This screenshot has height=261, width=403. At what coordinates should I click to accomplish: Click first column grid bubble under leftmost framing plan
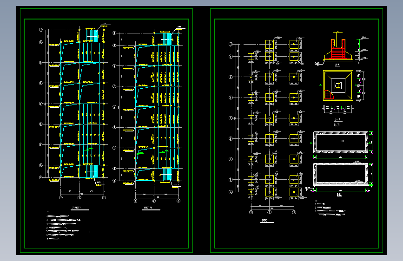(x=61, y=197)
